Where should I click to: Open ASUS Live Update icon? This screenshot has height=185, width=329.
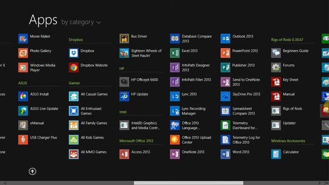pyautogui.click(x=23, y=111)
